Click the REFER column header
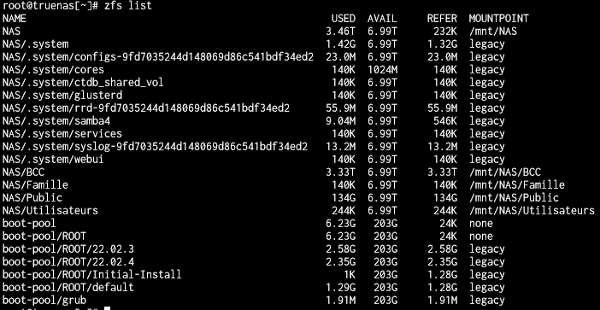 pyautogui.click(x=442, y=18)
